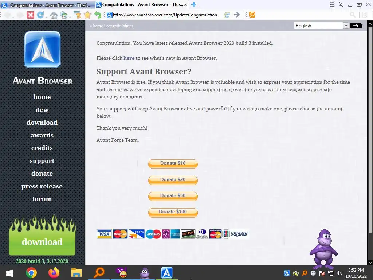Image resolution: width=373 pixels, height=280 pixels.
Task: Open the English language dropdown
Action: [x=321, y=26]
